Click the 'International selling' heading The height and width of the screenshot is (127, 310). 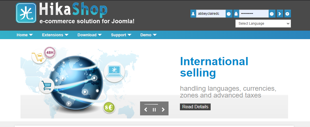(x=214, y=67)
